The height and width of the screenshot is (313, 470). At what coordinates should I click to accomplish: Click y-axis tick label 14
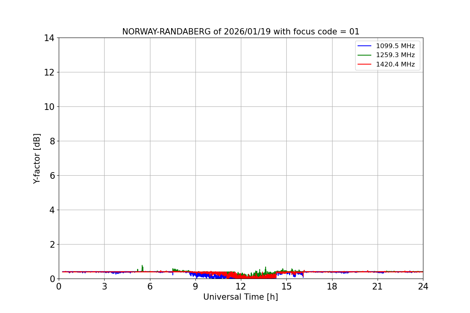[49, 38]
